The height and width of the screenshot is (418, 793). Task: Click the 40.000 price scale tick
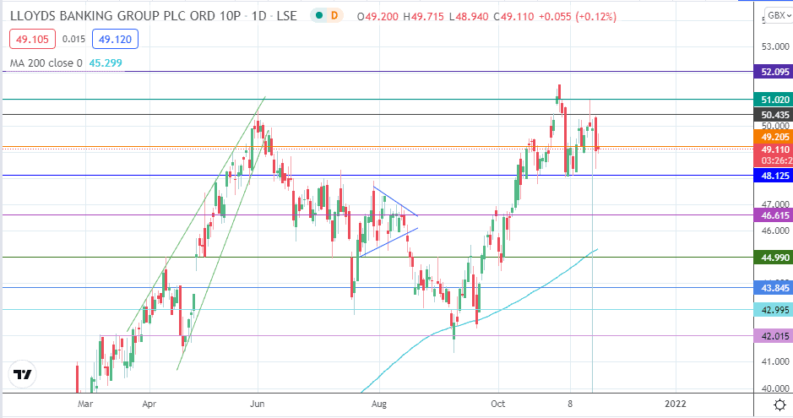pyautogui.click(x=774, y=388)
